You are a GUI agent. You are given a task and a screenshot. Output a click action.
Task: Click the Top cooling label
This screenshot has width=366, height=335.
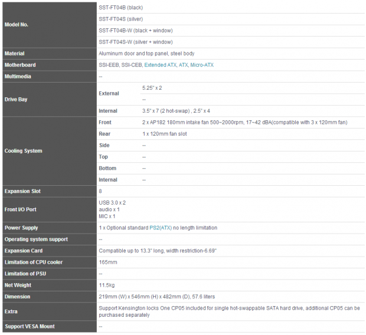103,157
